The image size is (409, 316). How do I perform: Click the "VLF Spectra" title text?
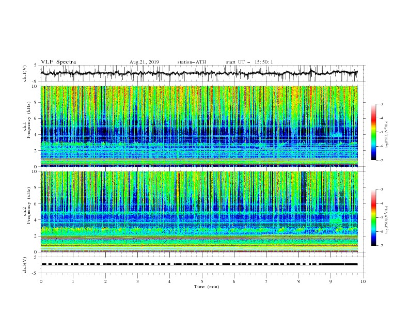58,62
